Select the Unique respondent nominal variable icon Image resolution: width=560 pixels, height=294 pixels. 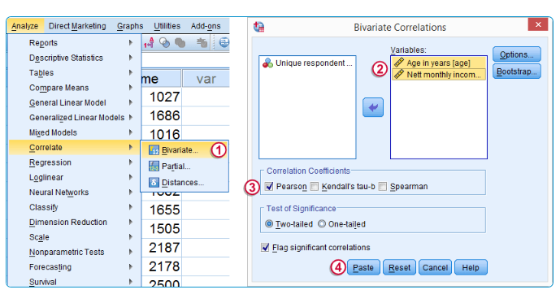point(267,63)
